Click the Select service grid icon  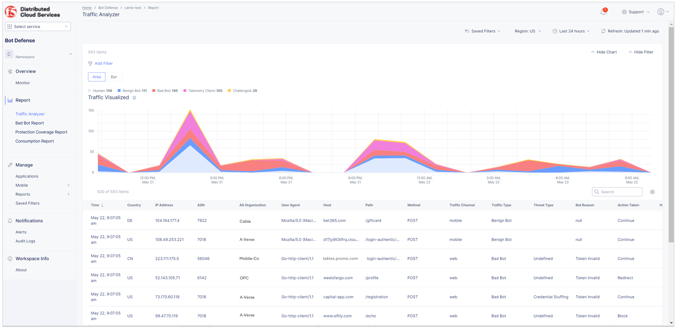tap(10, 27)
